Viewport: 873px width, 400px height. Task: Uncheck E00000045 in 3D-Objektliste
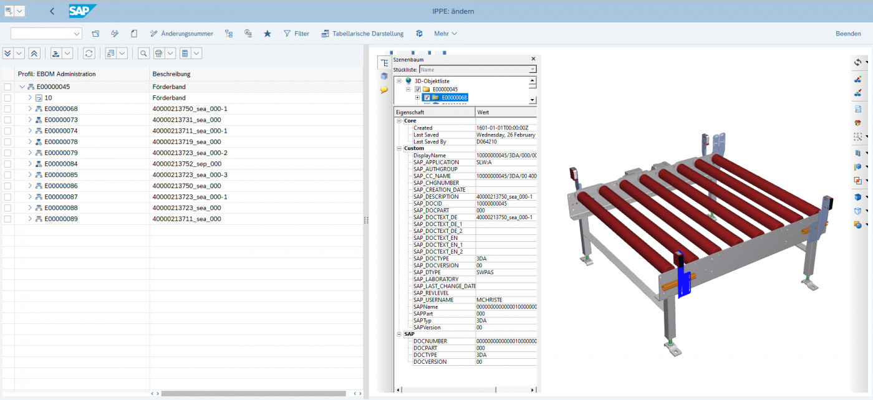(418, 89)
